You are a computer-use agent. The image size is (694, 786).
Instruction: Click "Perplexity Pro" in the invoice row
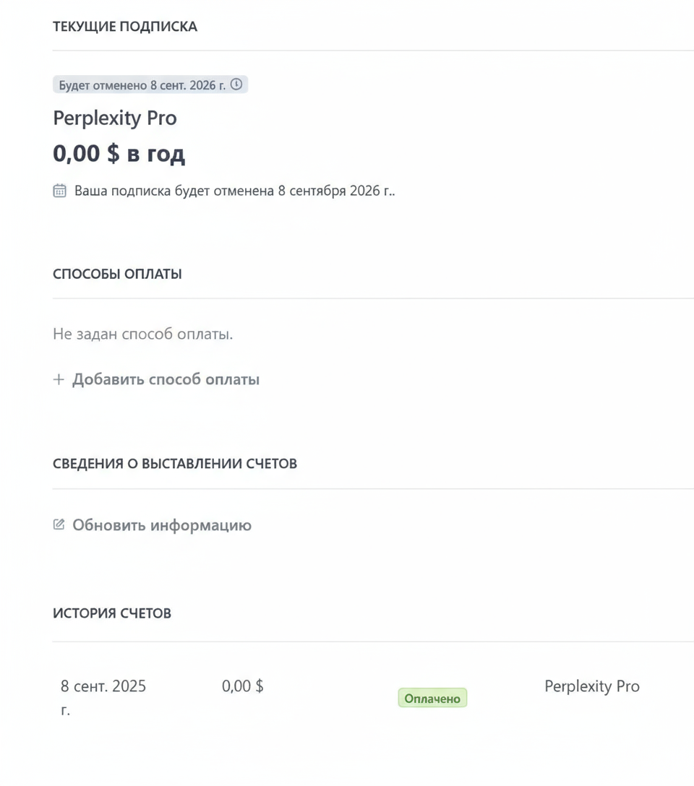click(591, 686)
